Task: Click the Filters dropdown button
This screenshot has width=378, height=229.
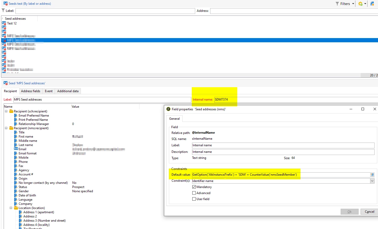Action: [345, 4]
